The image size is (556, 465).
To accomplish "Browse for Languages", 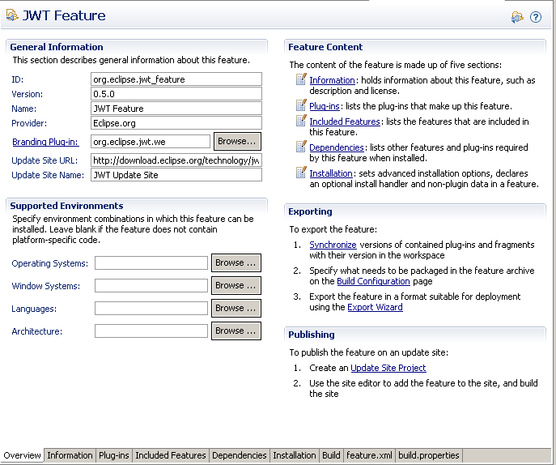I will pyautogui.click(x=236, y=308).
